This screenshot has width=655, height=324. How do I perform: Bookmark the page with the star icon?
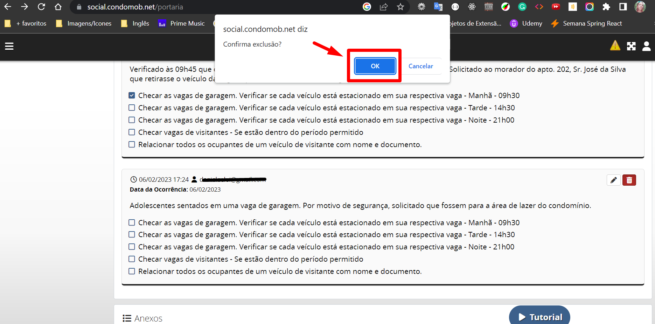[x=400, y=7]
